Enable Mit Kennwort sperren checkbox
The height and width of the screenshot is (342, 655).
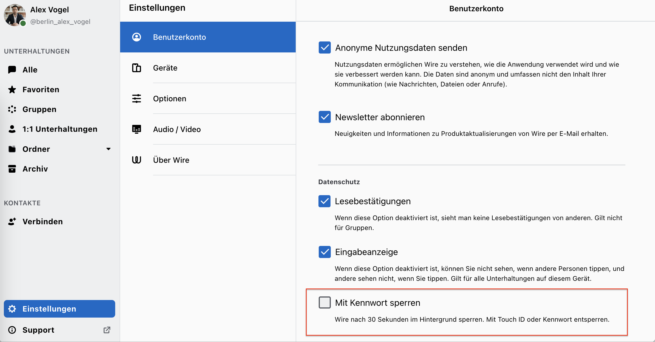(x=325, y=302)
